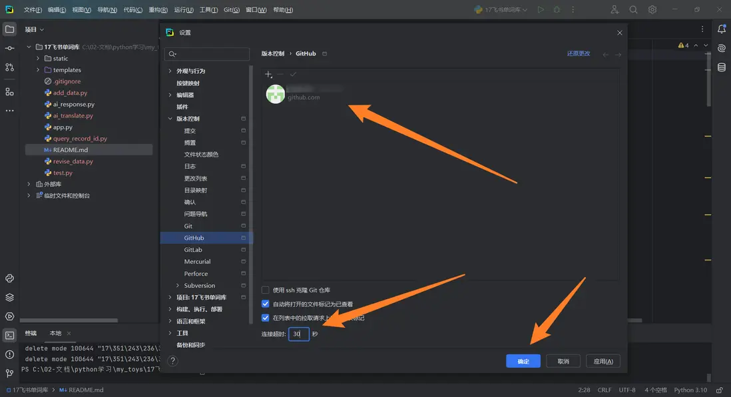Toggle 自动将打开的文件标记为已查看 checkbox
Screen dimensions: 731x397
[x=265, y=304]
